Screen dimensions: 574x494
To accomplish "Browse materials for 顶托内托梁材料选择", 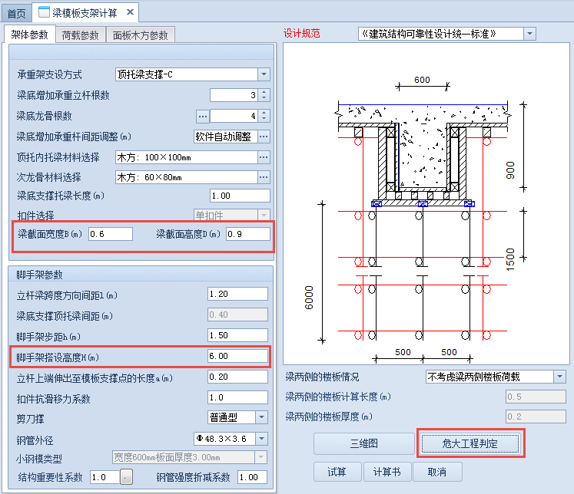I will (264, 156).
